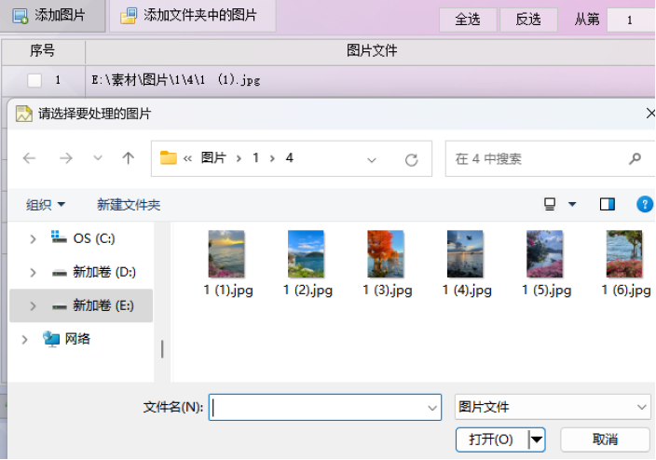Expand the OS (C:) drive
Viewport: 656px width, 460px height.
(x=33, y=238)
